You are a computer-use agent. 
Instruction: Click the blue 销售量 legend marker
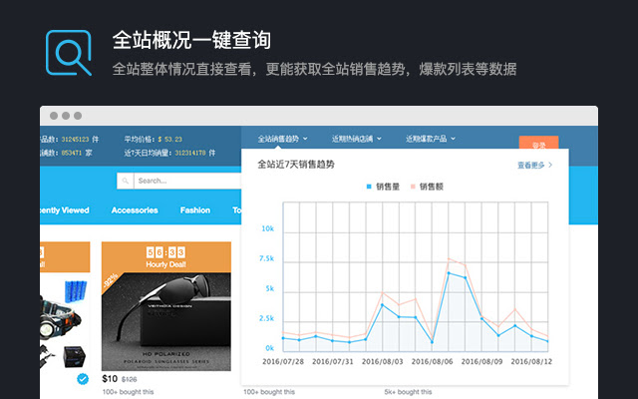click(x=368, y=186)
